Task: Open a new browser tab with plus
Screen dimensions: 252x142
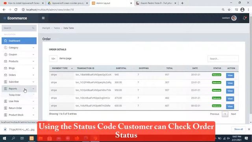Action: pyautogui.click(x=182, y=3)
